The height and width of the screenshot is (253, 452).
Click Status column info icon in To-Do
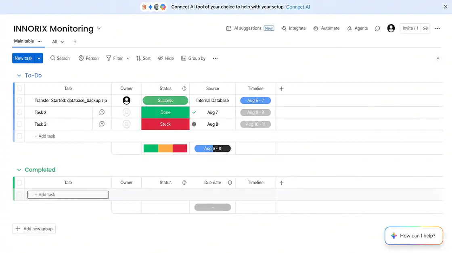click(184, 89)
